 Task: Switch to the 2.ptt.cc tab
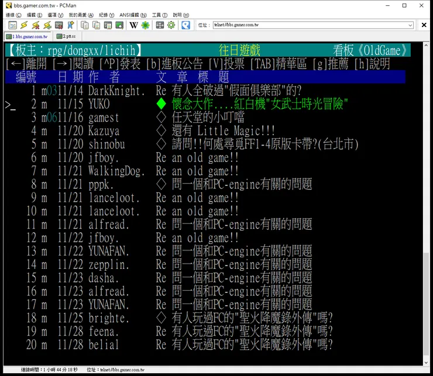(67, 36)
